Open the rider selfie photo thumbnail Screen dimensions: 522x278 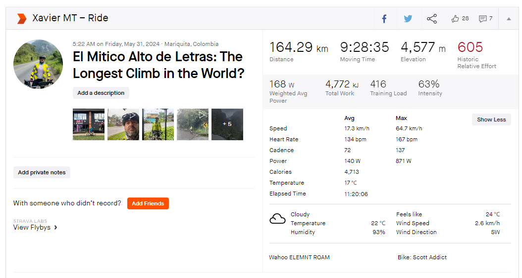(x=123, y=124)
